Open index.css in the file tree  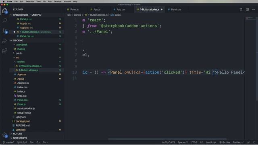click(22, 87)
